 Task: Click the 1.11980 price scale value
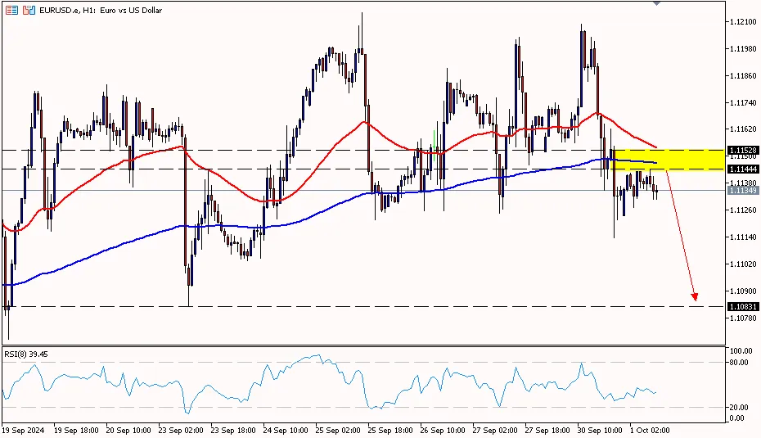(743, 48)
